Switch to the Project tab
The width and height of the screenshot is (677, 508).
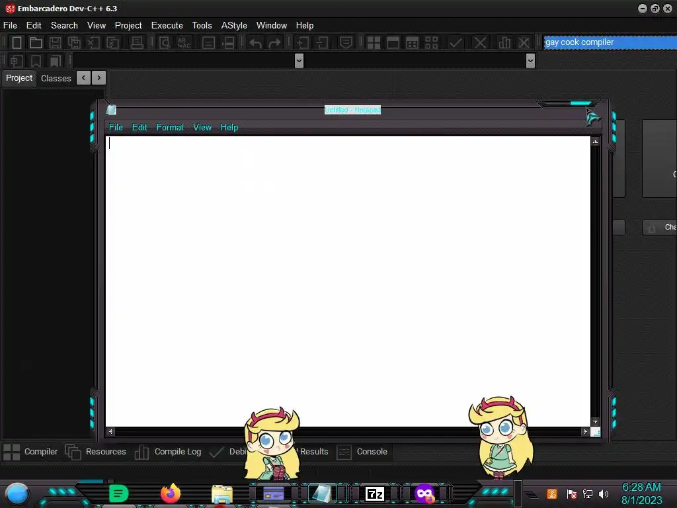pyautogui.click(x=19, y=78)
